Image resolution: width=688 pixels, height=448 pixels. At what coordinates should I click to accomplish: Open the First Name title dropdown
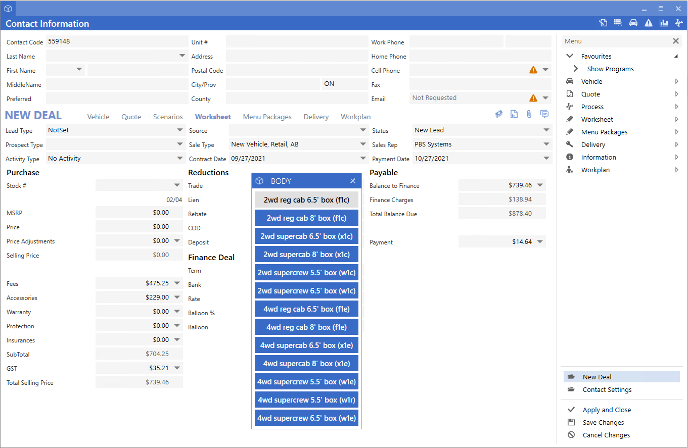79,69
